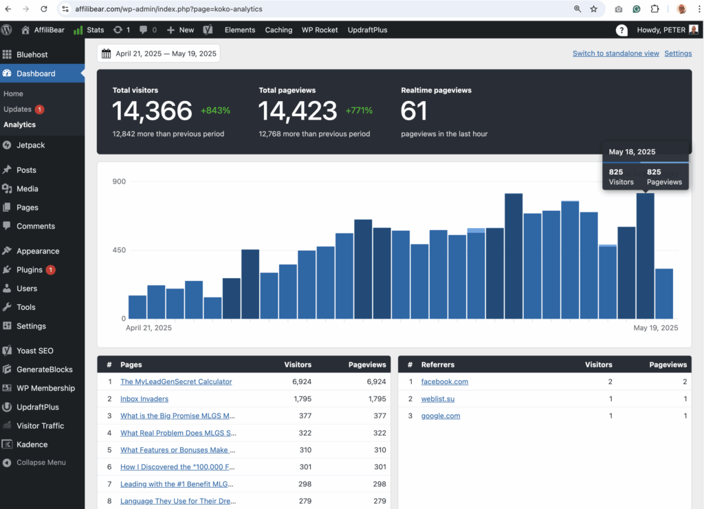The height and width of the screenshot is (509, 704).
Task: Select Analytics under Dashboard
Action: 20,124
